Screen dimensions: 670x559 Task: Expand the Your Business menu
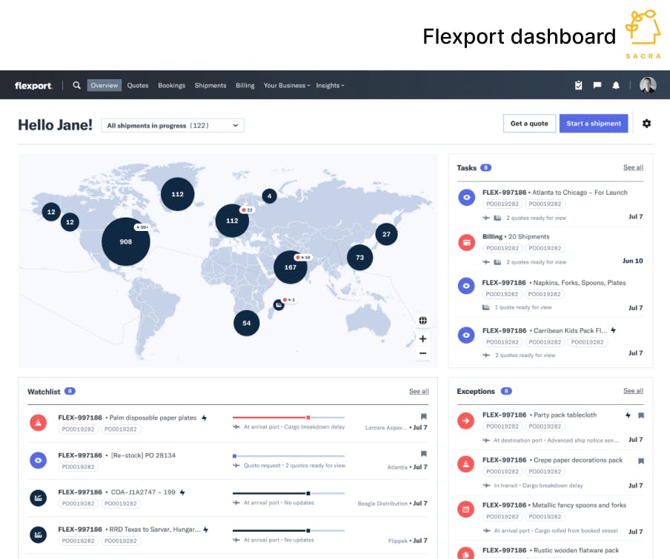pyautogui.click(x=287, y=85)
